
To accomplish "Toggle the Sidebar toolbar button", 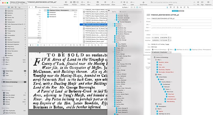I will tap(66, 2).
